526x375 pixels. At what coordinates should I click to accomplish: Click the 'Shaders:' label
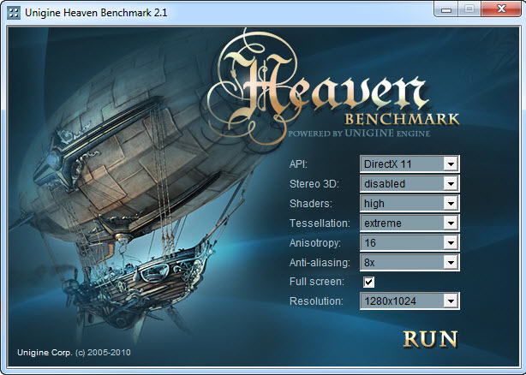coord(311,204)
